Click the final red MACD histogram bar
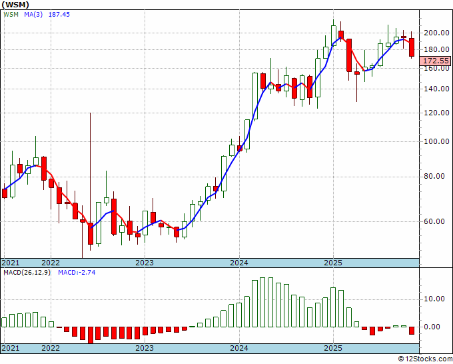Viewport: 453px width, 364px height. [412, 331]
